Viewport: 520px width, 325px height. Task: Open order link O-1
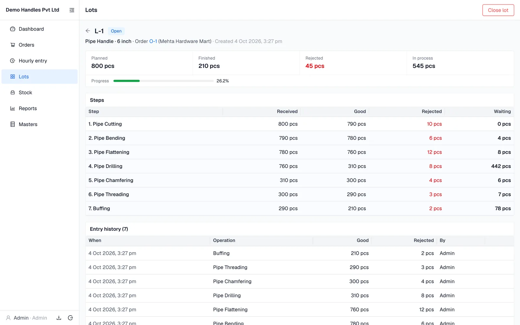[153, 41]
